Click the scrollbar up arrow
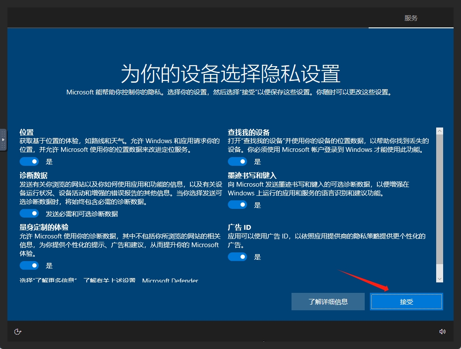Viewport: 461px width, 349px height. pos(440,131)
